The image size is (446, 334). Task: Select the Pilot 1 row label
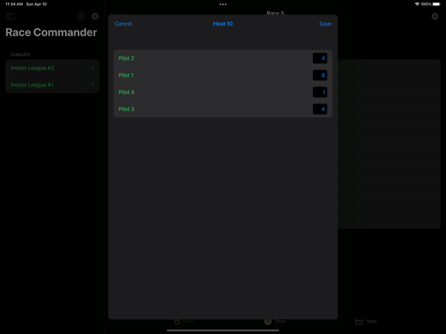[x=126, y=75]
